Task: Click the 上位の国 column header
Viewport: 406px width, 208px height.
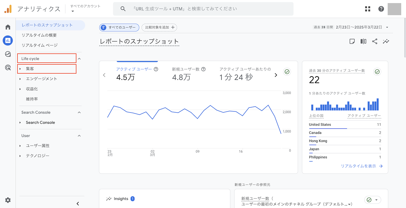Action: 316,116
